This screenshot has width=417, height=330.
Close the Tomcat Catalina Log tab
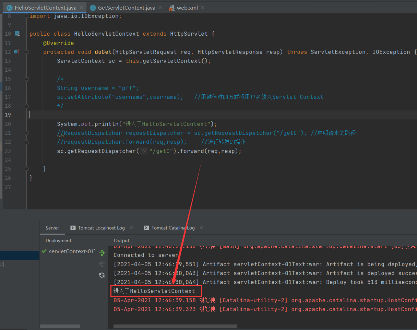coord(201,228)
